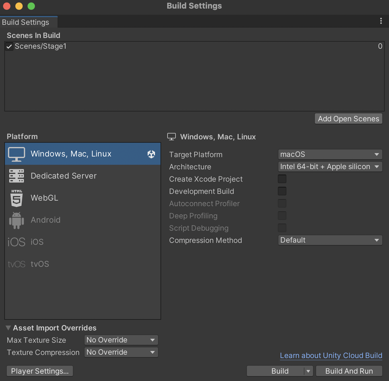
Task: Click the Texture Compression label
Action: [43, 353]
